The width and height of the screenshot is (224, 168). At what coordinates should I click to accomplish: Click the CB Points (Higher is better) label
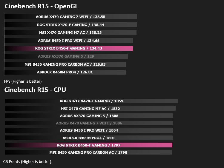tap(27, 161)
